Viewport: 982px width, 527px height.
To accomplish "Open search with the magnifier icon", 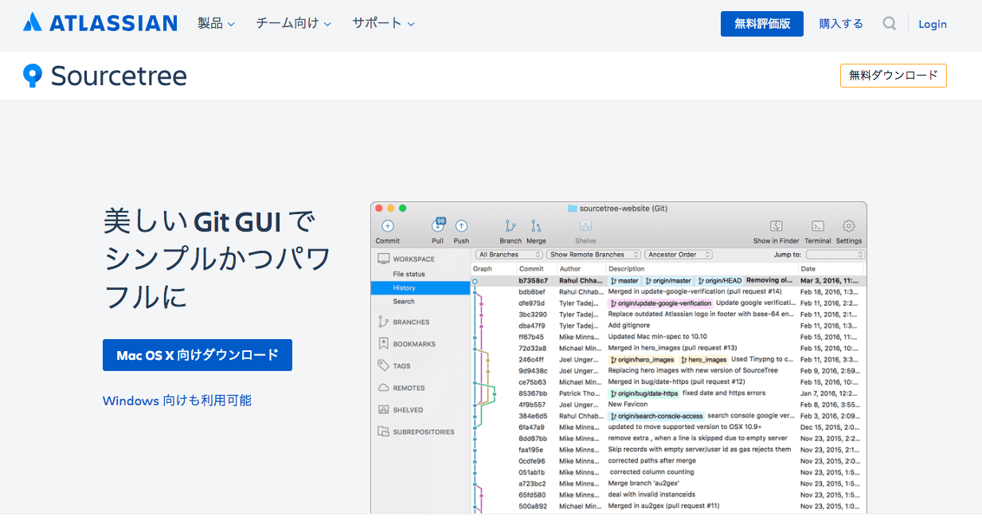I will coord(889,23).
